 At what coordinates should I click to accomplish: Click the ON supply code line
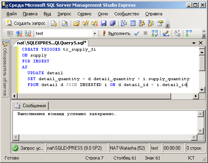click(x=35, y=55)
